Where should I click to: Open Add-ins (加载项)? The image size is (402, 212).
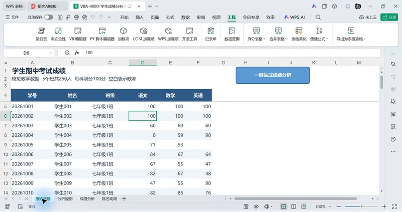(123, 34)
